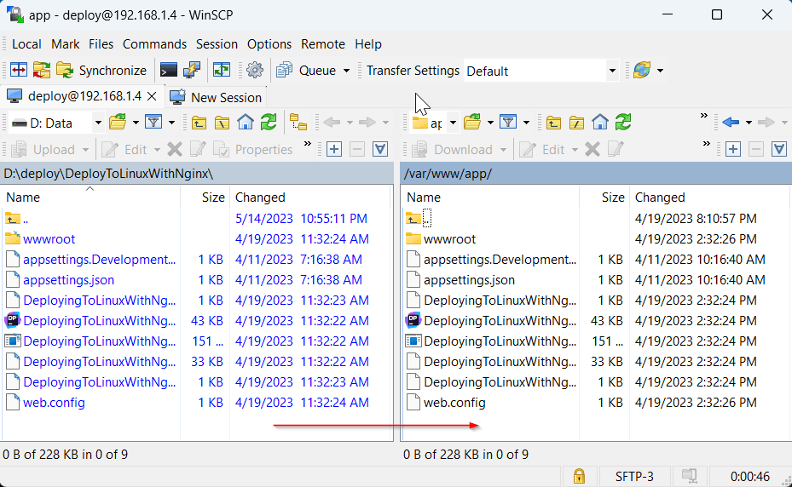Open the remote directory path dropdown
The width and height of the screenshot is (792, 487).
coord(453,123)
